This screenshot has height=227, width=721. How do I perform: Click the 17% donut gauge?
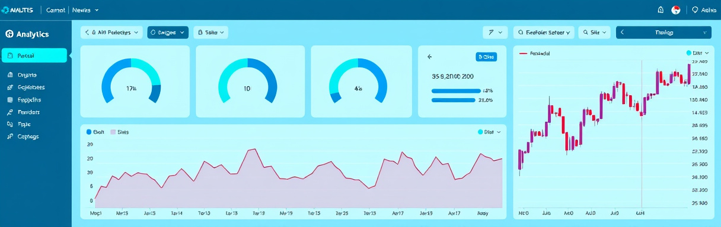point(131,82)
